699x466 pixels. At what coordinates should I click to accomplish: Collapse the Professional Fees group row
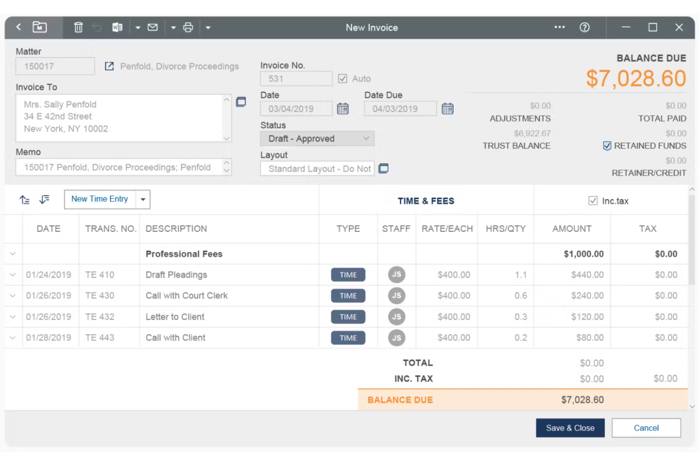(13, 254)
